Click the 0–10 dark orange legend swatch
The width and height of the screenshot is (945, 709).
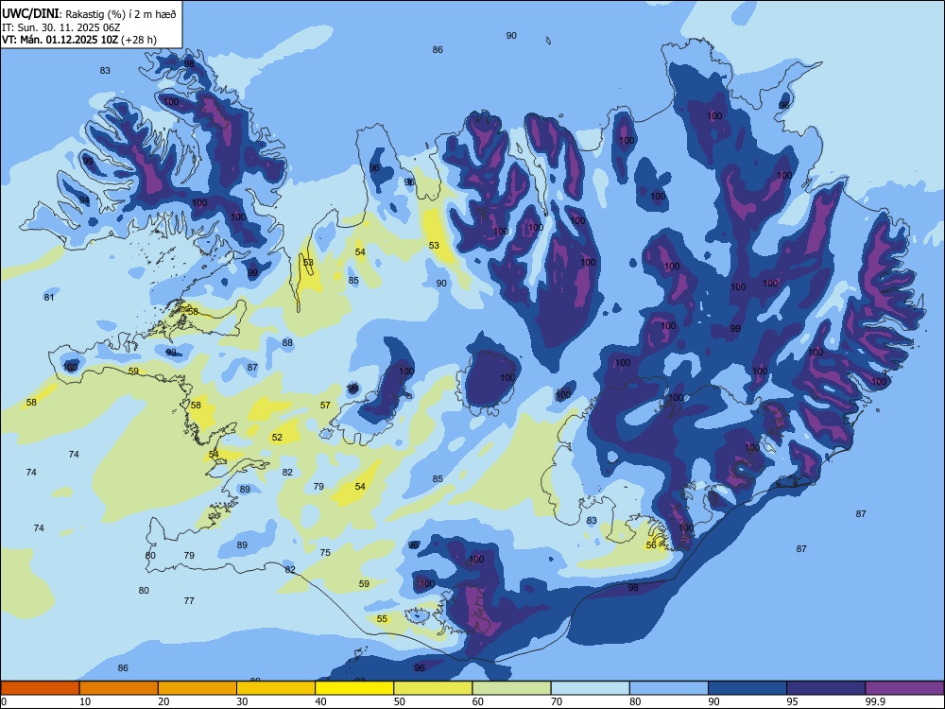click(41, 688)
